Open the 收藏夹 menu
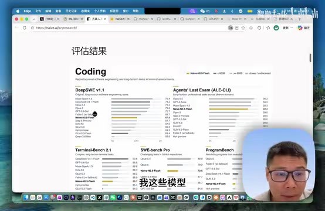 pyautogui.click(x=86, y=11)
